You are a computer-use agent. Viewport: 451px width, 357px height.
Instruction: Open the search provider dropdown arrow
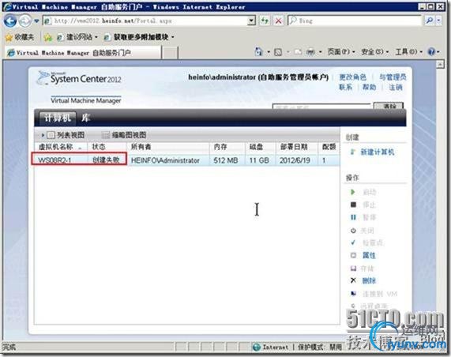tap(438, 21)
